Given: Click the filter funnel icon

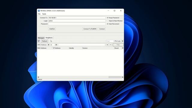Looking at the screenshot, I should coord(39,41).
